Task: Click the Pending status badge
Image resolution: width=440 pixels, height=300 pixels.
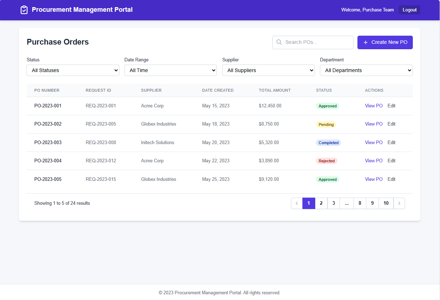Action: (326, 124)
